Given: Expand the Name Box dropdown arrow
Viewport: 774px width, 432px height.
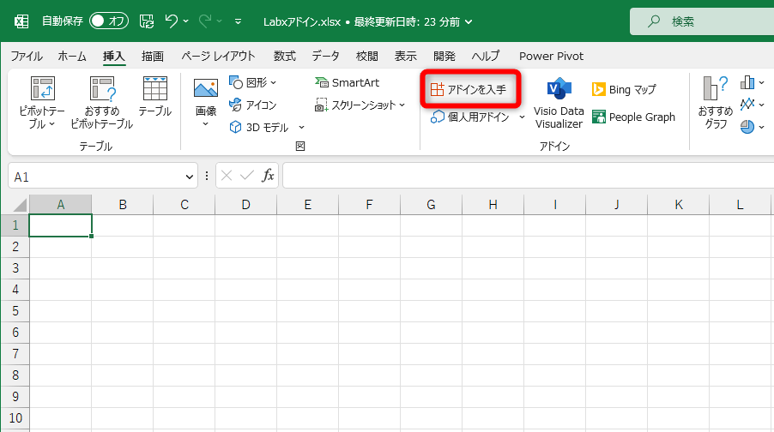Looking at the screenshot, I should tap(189, 177).
